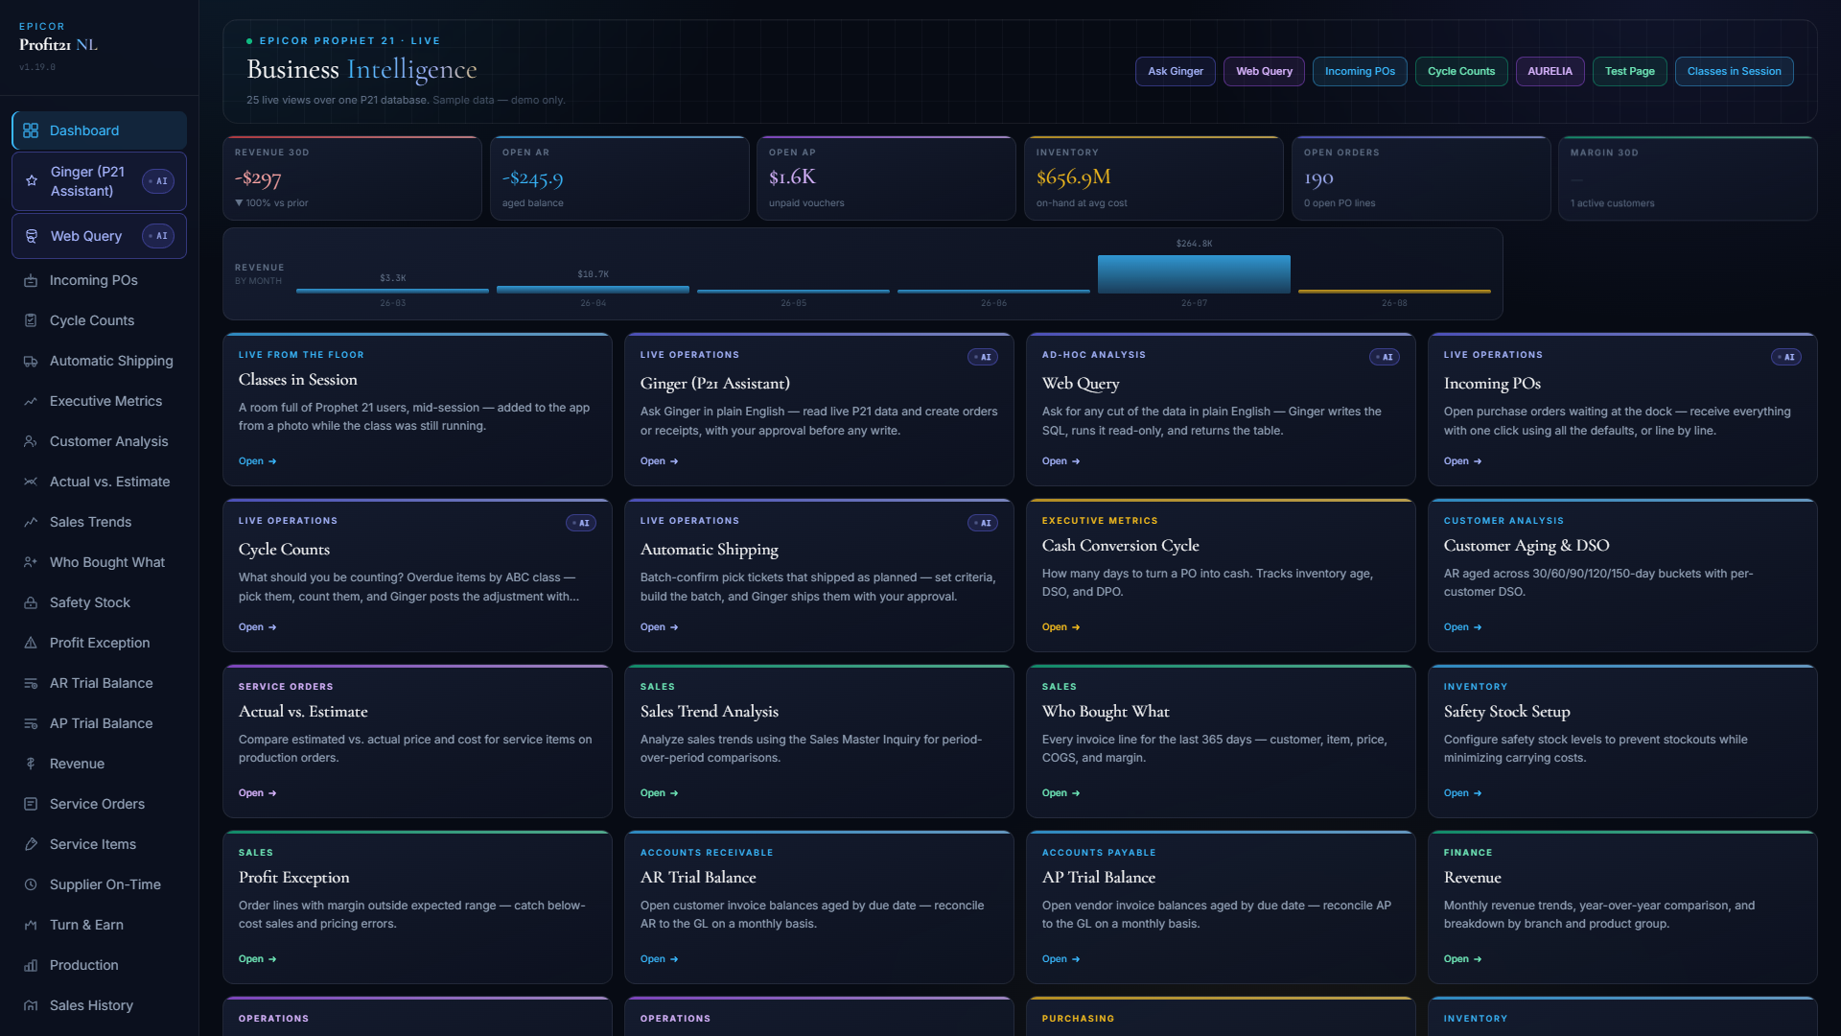The height and width of the screenshot is (1036, 1841).
Task: Open link on Revenue finance card
Action: [x=1462, y=959]
